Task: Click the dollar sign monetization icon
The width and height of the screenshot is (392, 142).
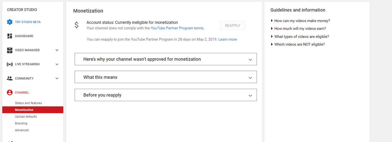Action: click(x=76, y=25)
